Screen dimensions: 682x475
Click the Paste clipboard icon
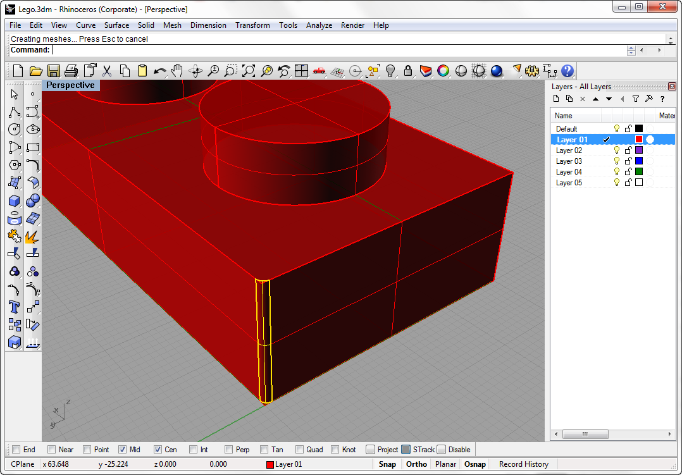coord(142,71)
